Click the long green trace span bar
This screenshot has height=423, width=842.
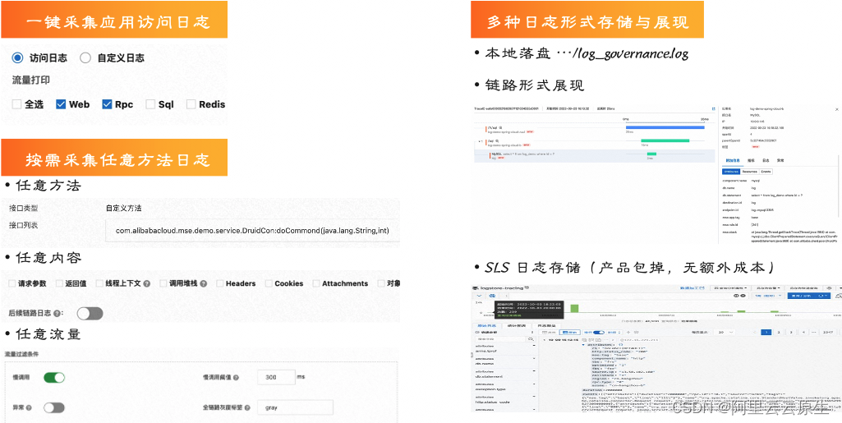(x=665, y=140)
